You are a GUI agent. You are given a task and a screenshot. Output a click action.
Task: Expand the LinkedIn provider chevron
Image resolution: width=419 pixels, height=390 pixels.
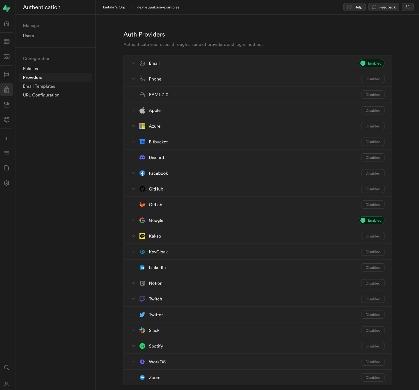point(133,267)
